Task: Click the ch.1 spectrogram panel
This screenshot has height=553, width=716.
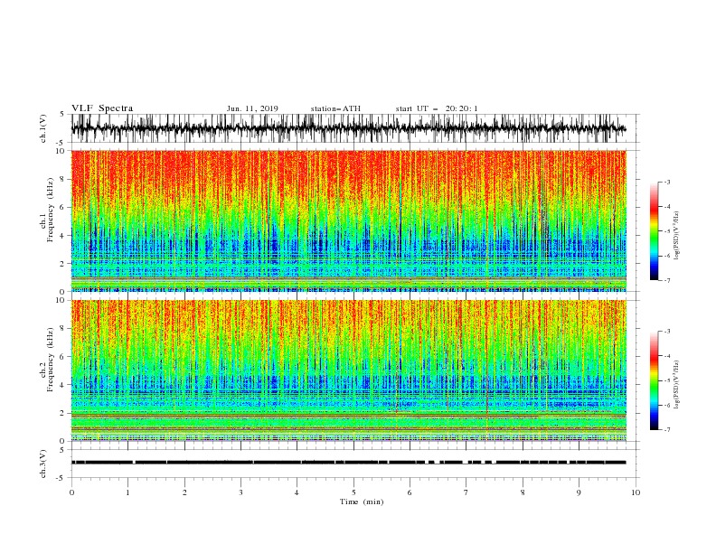Action: point(349,220)
